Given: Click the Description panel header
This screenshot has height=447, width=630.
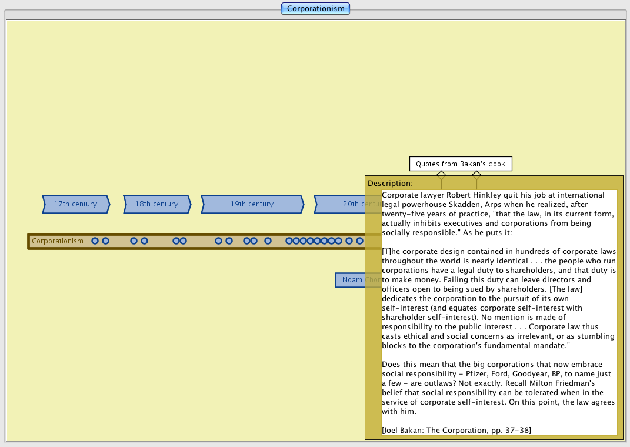Looking at the screenshot, I should (391, 183).
